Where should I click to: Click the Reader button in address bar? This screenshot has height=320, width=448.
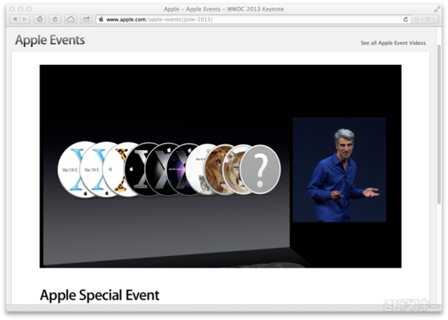[x=425, y=19]
